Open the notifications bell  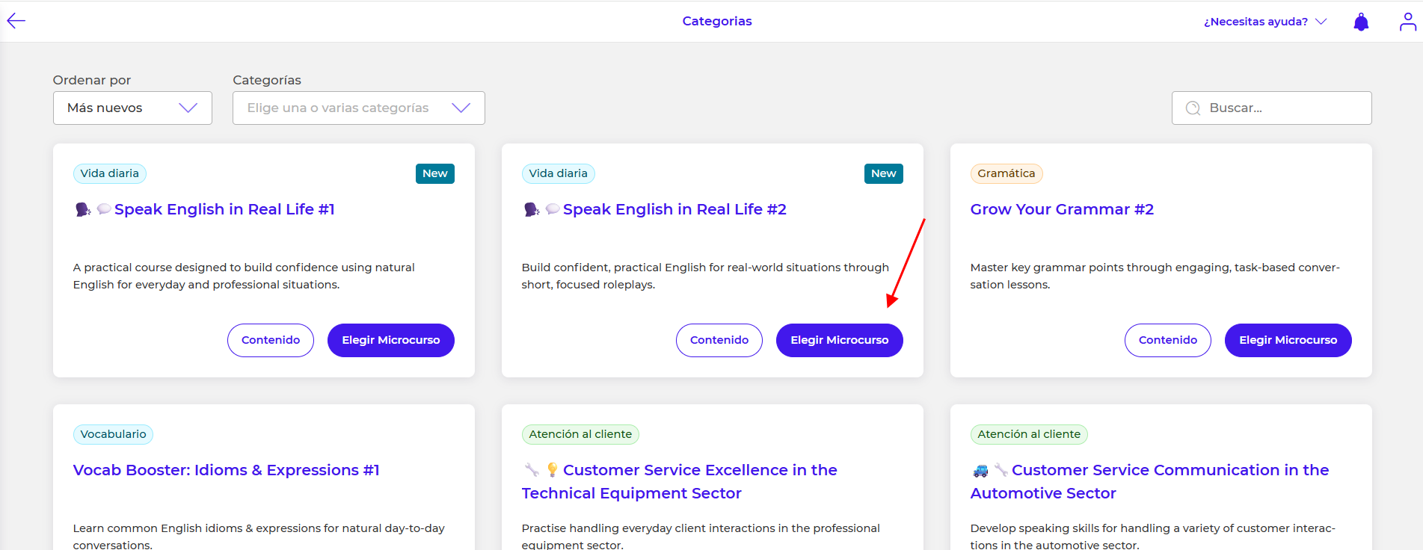tap(1361, 22)
